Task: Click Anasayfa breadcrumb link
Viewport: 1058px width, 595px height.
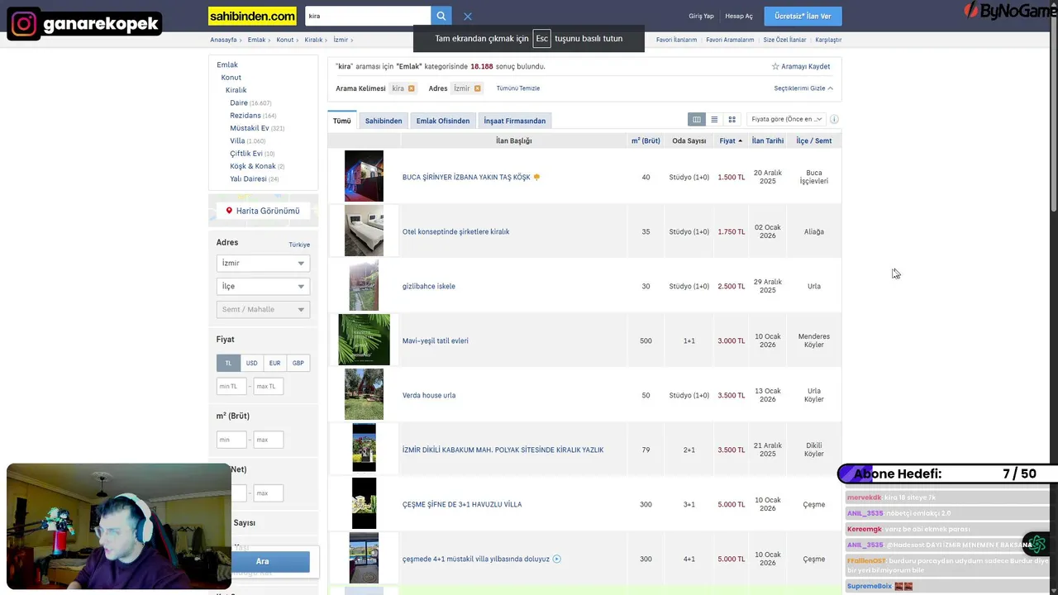Action: pos(223,40)
